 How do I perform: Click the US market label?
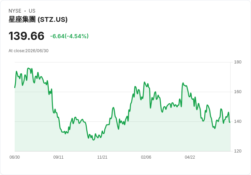(32, 11)
